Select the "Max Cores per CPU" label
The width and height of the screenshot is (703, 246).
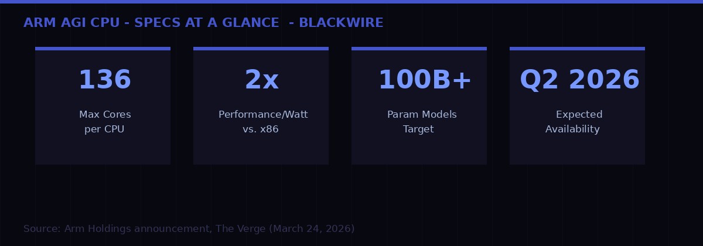click(x=104, y=122)
